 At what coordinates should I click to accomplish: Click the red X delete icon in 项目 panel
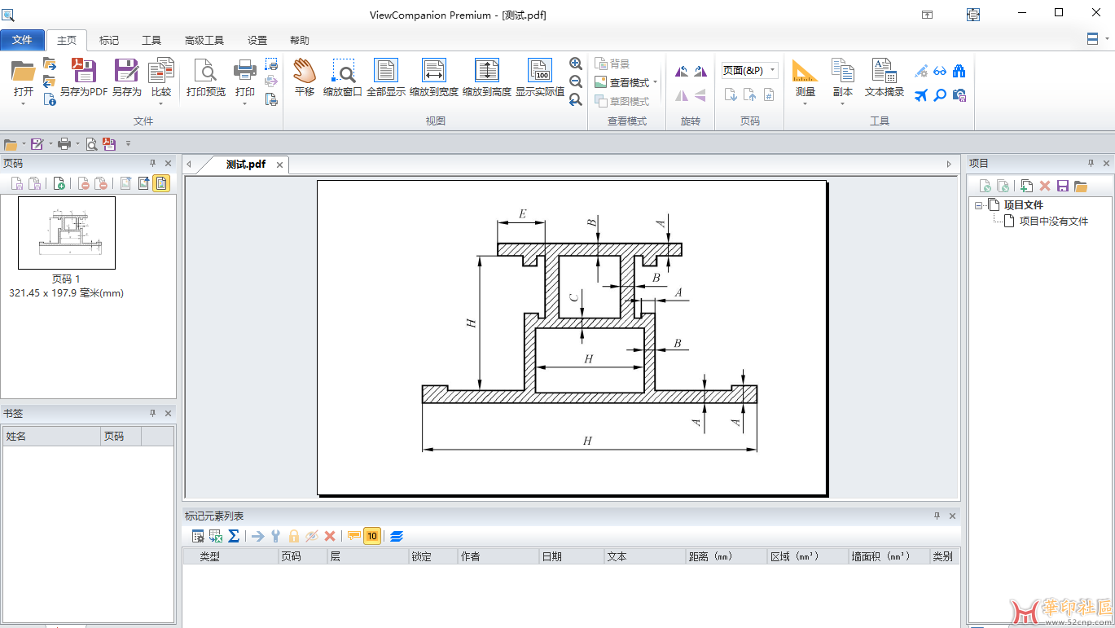[1044, 186]
